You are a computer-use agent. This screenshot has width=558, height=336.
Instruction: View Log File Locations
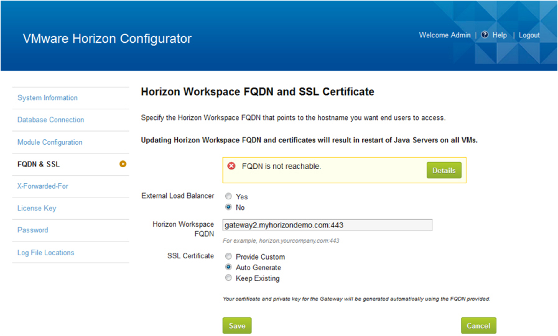click(x=45, y=253)
